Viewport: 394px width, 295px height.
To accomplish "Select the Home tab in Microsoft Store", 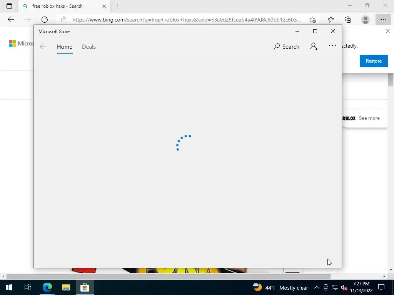I will (x=65, y=47).
